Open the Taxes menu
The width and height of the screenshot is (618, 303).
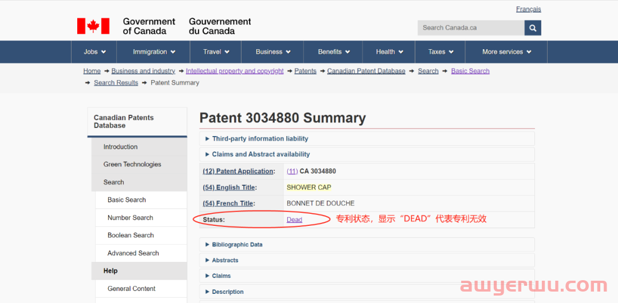pos(440,51)
